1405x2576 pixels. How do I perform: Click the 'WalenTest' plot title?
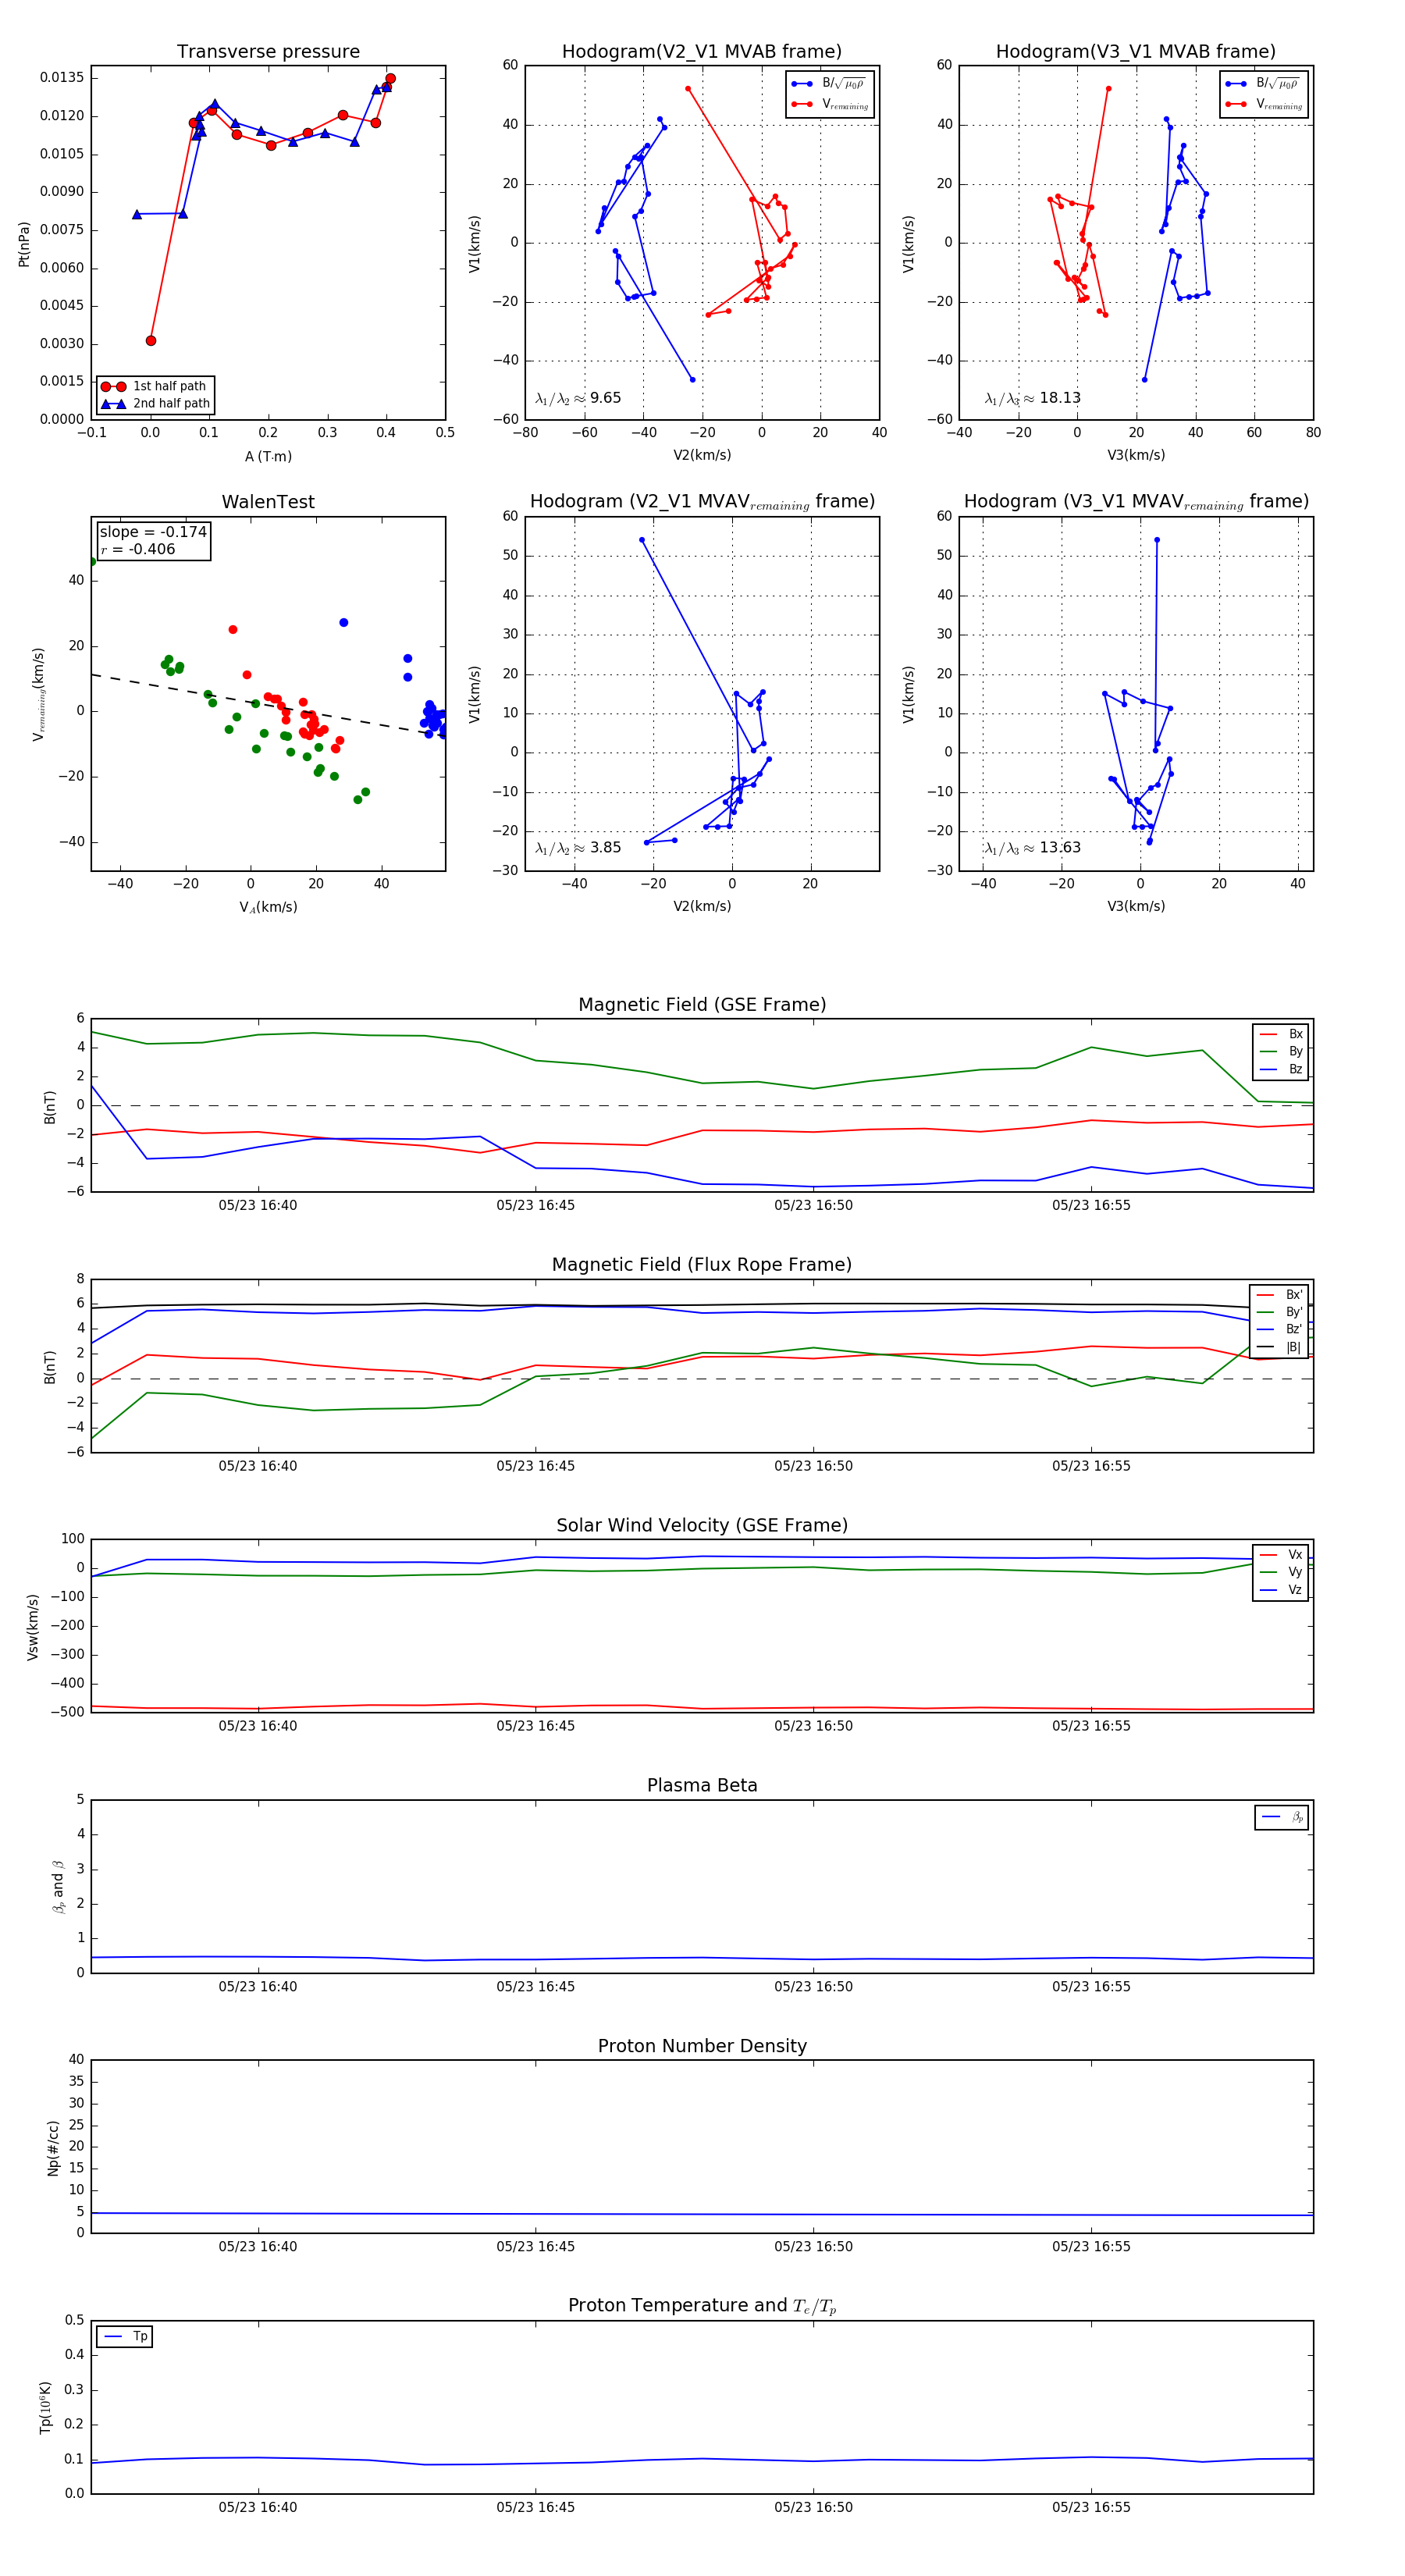268,502
